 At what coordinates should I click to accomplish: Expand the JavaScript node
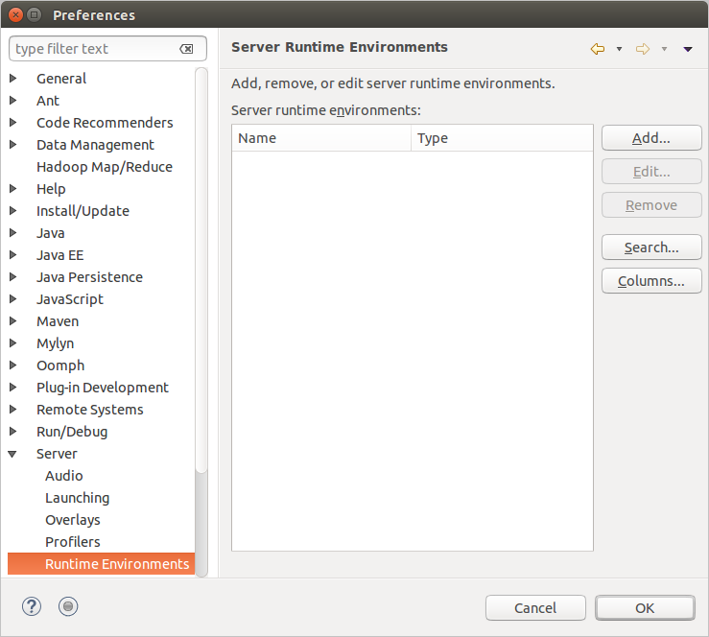click(x=13, y=299)
